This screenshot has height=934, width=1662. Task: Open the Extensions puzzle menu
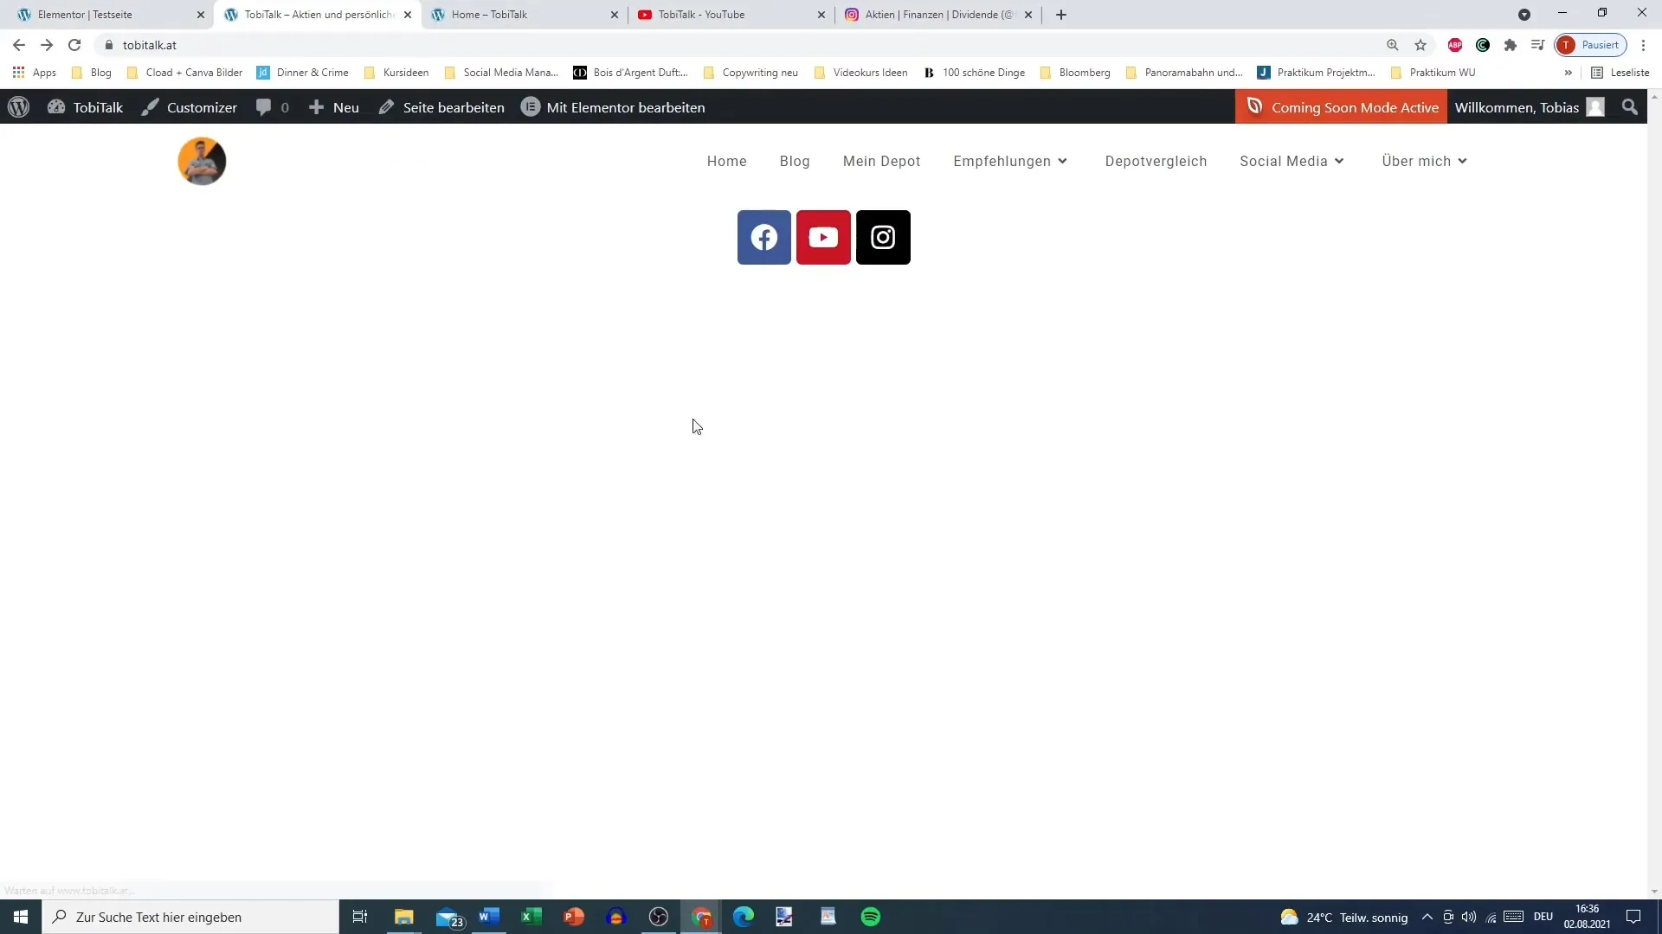pos(1511,45)
